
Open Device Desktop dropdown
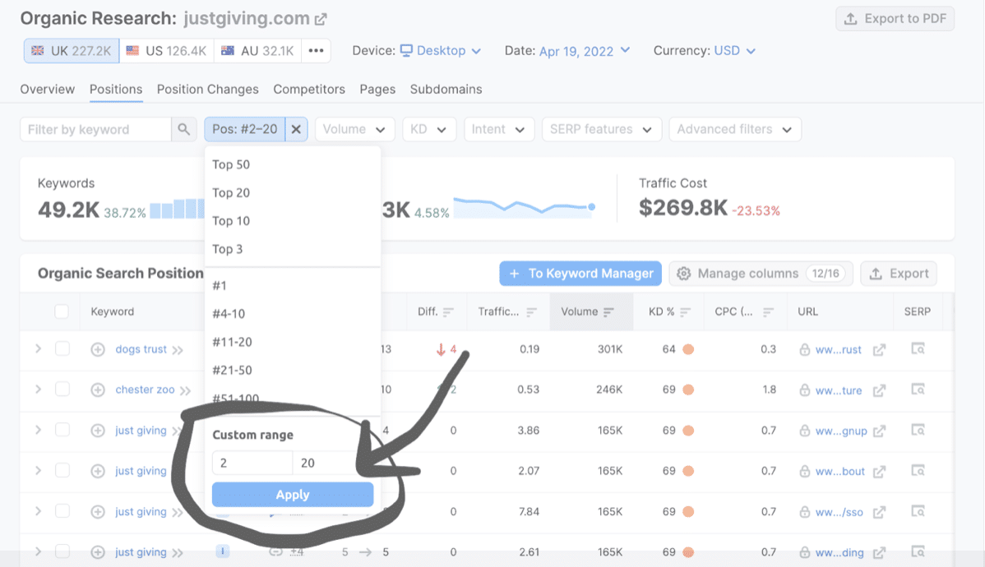pyautogui.click(x=441, y=51)
